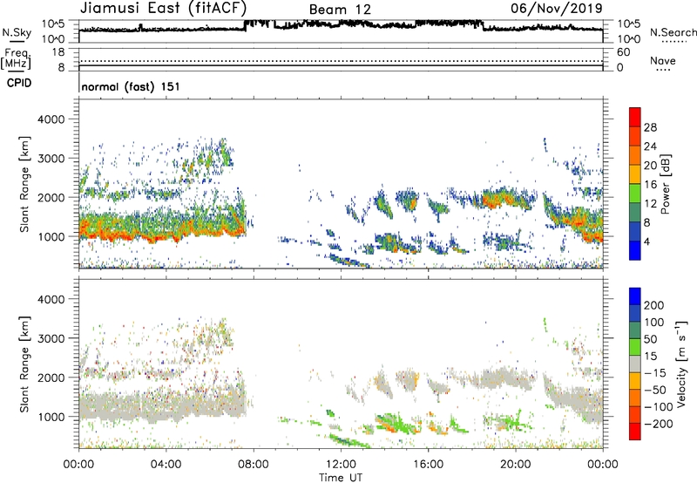Click the '18' frequency tick label
Screen dimensions: 697x483
(58, 52)
